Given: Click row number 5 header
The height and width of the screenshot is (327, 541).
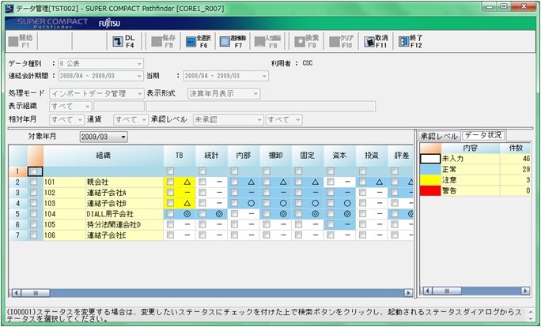Looking at the screenshot, I should tap(17, 214).
